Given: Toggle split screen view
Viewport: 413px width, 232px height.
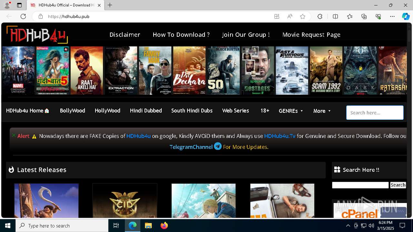Looking at the screenshot, I should [335, 16].
